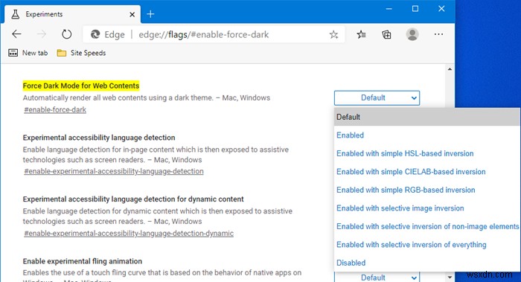
Task: Add this page to favorites star
Action: click(333, 34)
